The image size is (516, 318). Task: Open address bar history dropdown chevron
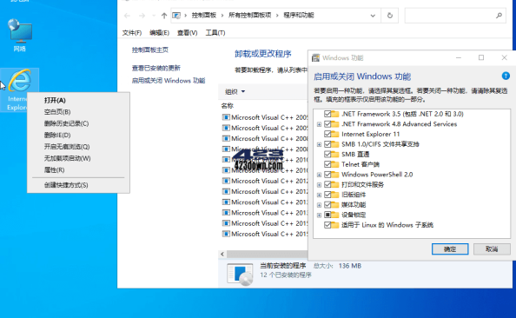(x=373, y=16)
